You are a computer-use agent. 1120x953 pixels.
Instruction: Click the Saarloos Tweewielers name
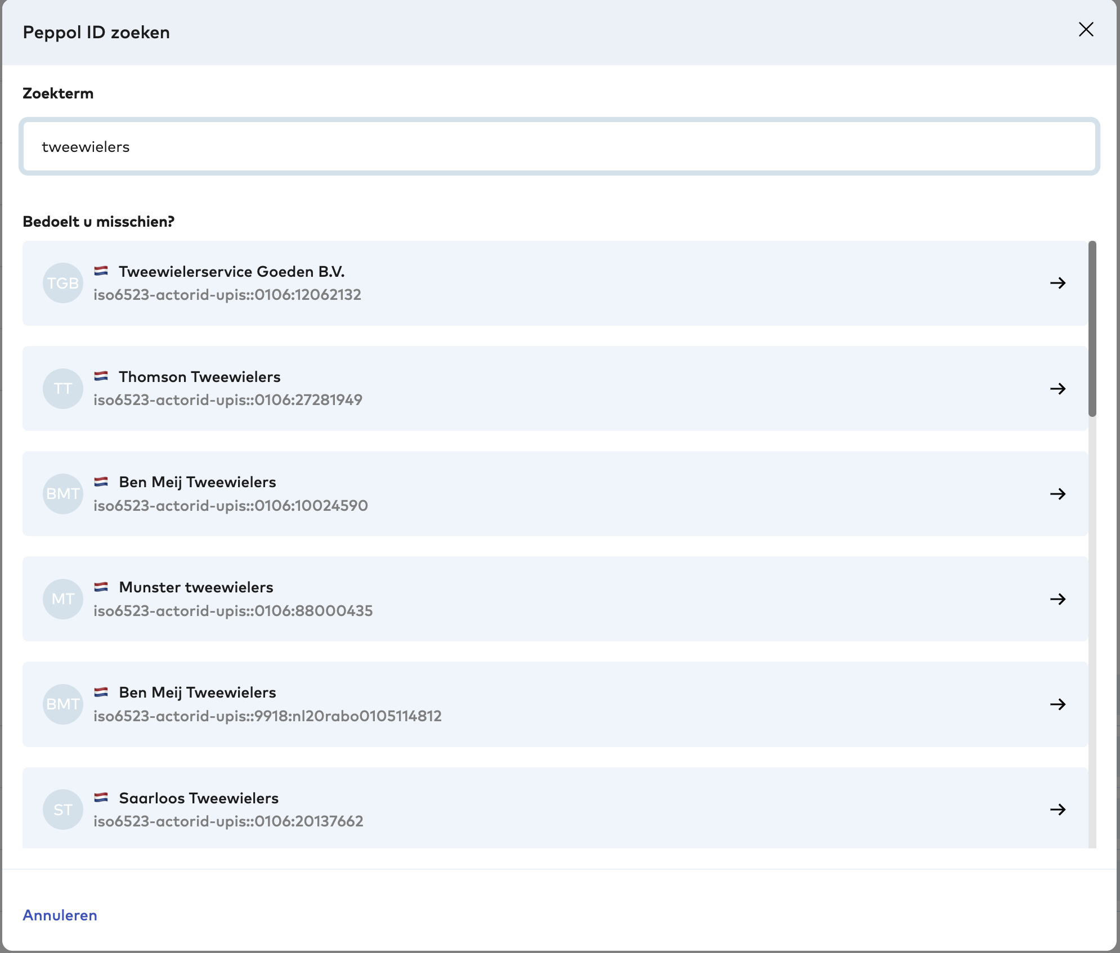tap(199, 798)
